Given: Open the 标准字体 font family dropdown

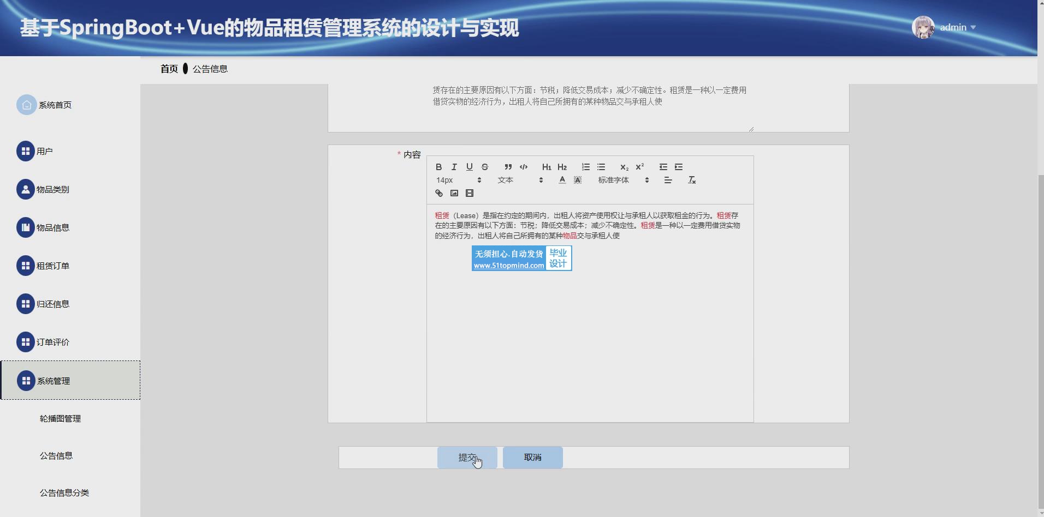Looking at the screenshot, I should [x=623, y=180].
